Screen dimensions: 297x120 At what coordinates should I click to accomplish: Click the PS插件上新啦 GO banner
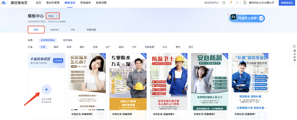point(247,18)
